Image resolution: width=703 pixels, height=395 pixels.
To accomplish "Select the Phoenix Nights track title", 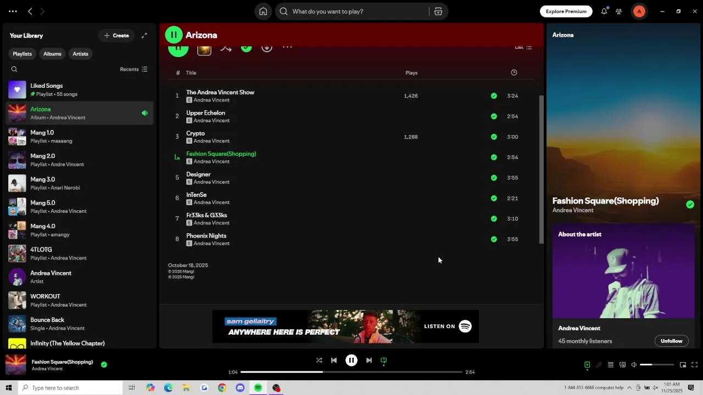I will (x=206, y=236).
